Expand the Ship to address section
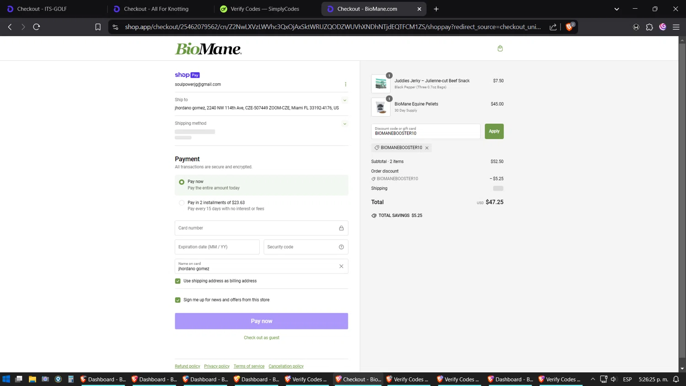 tap(345, 100)
